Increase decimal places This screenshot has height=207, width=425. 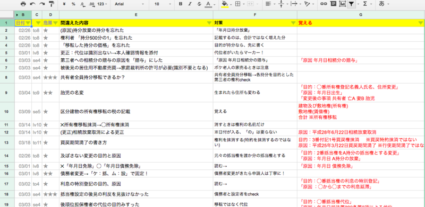91,4
